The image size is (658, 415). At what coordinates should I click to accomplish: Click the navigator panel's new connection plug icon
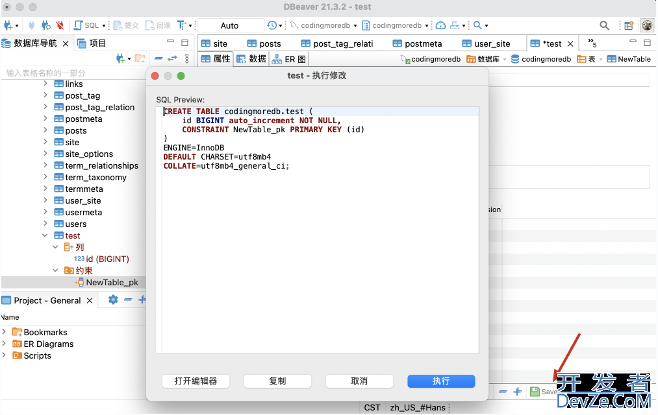[120, 58]
